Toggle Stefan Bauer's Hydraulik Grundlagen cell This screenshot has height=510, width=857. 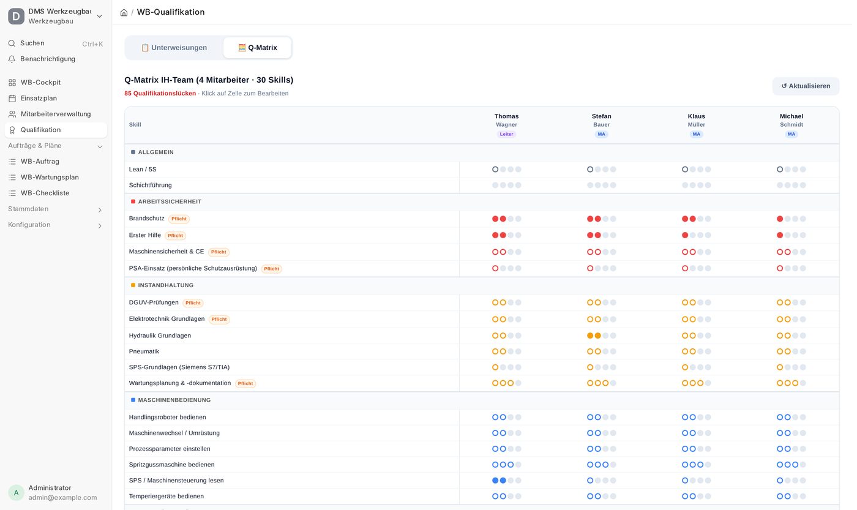click(602, 336)
